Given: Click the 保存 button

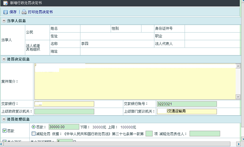Looking at the screenshot, I should click(13, 12).
